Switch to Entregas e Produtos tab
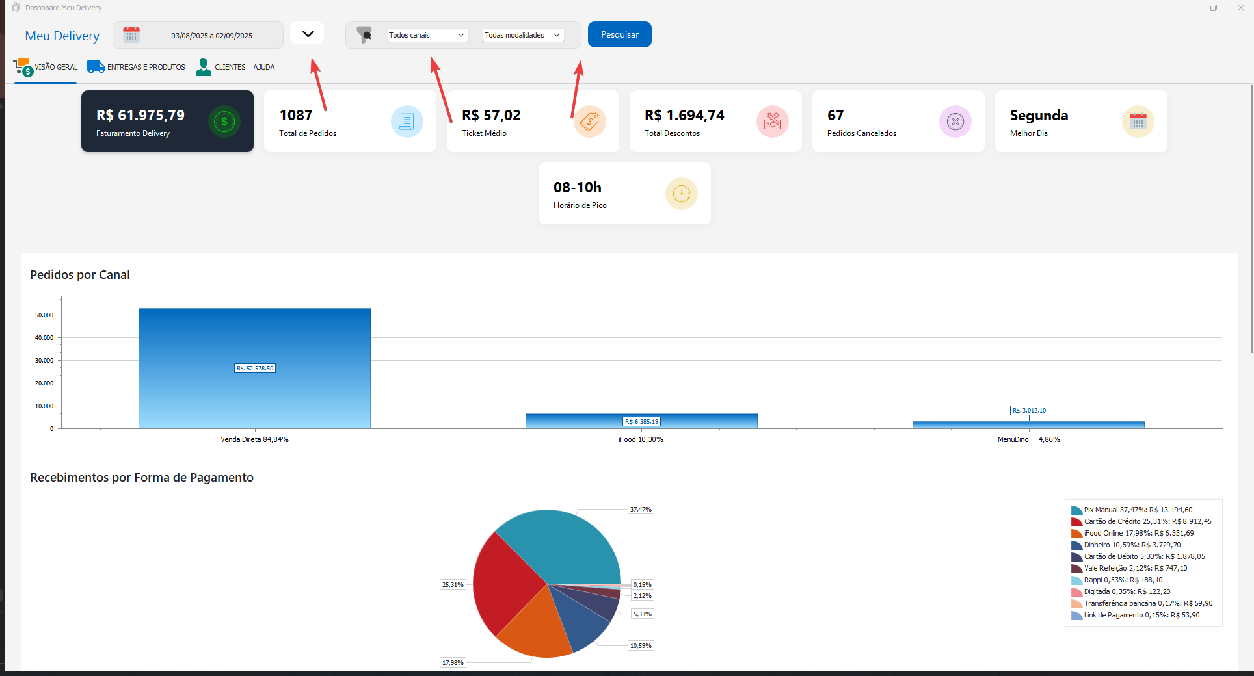The image size is (1254, 676). 137,67
